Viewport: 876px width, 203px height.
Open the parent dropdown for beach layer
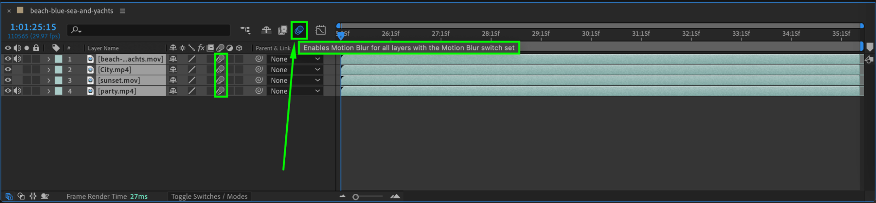pyautogui.click(x=295, y=59)
